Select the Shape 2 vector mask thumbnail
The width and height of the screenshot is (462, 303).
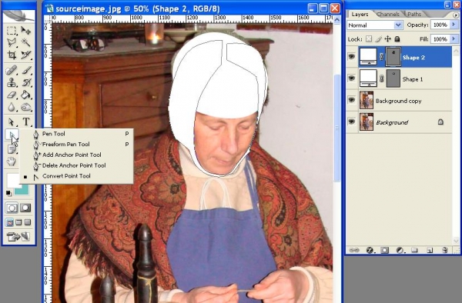pyautogui.click(x=393, y=56)
